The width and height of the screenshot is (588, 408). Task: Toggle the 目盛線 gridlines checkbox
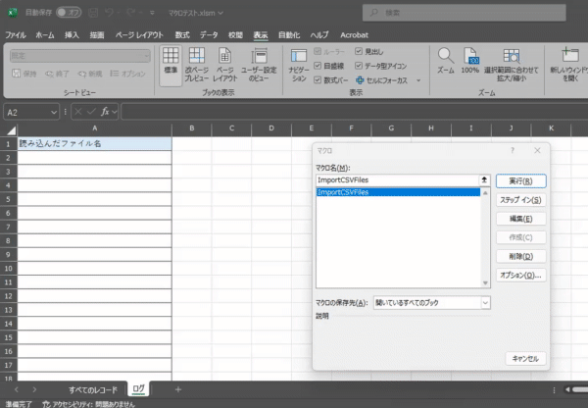tap(318, 66)
